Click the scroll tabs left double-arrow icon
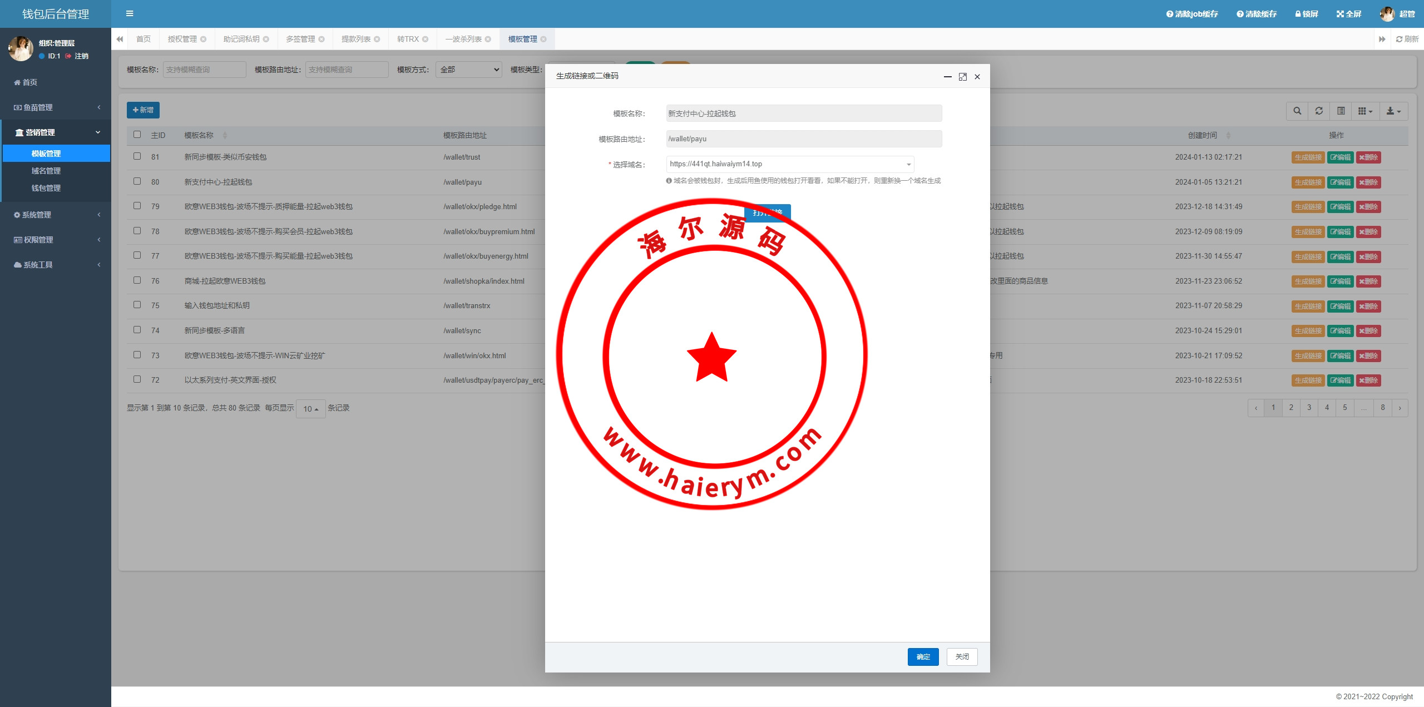 pyautogui.click(x=120, y=39)
